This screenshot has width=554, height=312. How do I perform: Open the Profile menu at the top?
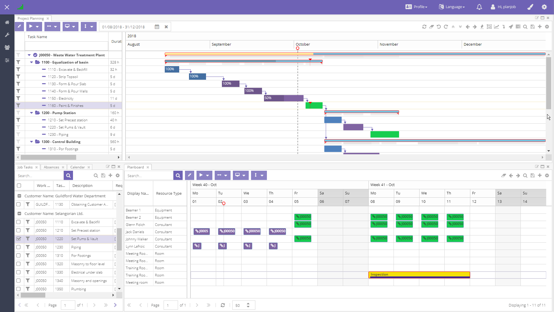click(x=416, y=7)
